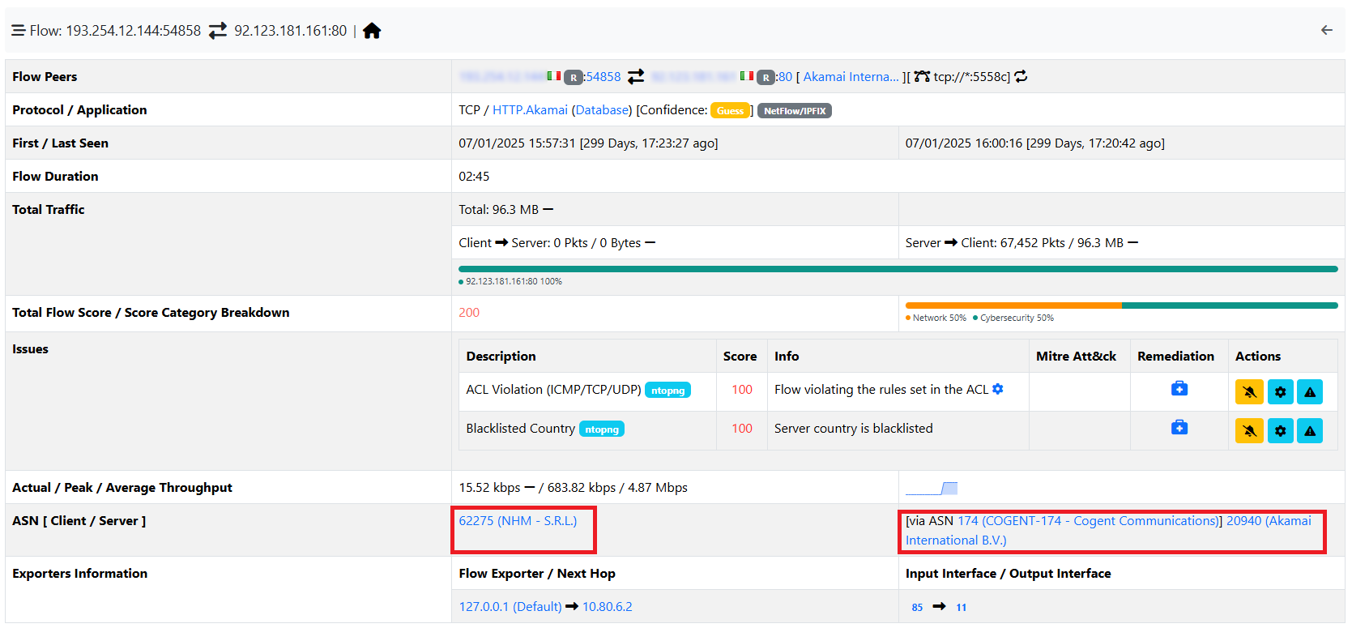Image resolution: width=1352 pixels, height=628 pixels.
Task: Open settings gear for Blacklisted Country issue
Action: [x=1280, y=431]
